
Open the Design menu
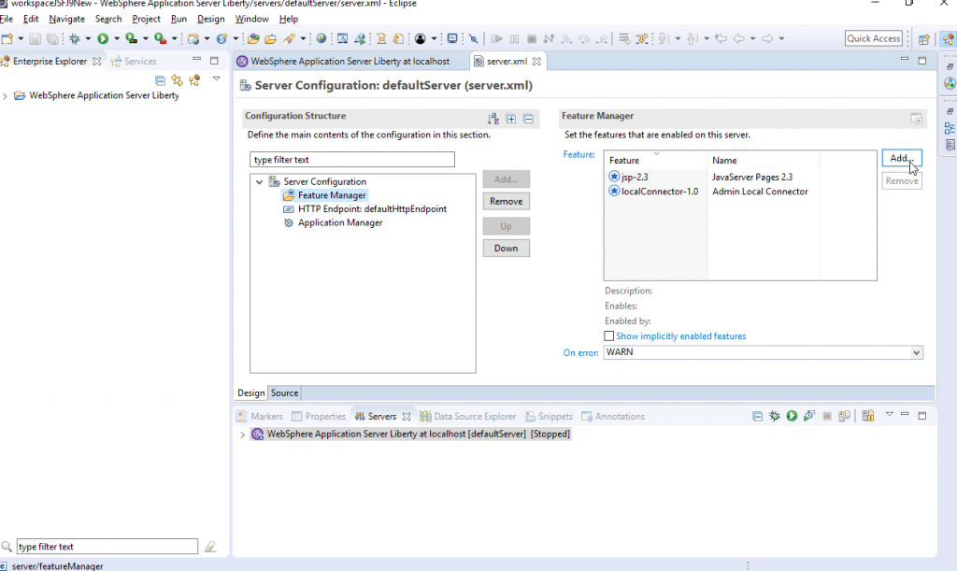click(x=210, y=19)
